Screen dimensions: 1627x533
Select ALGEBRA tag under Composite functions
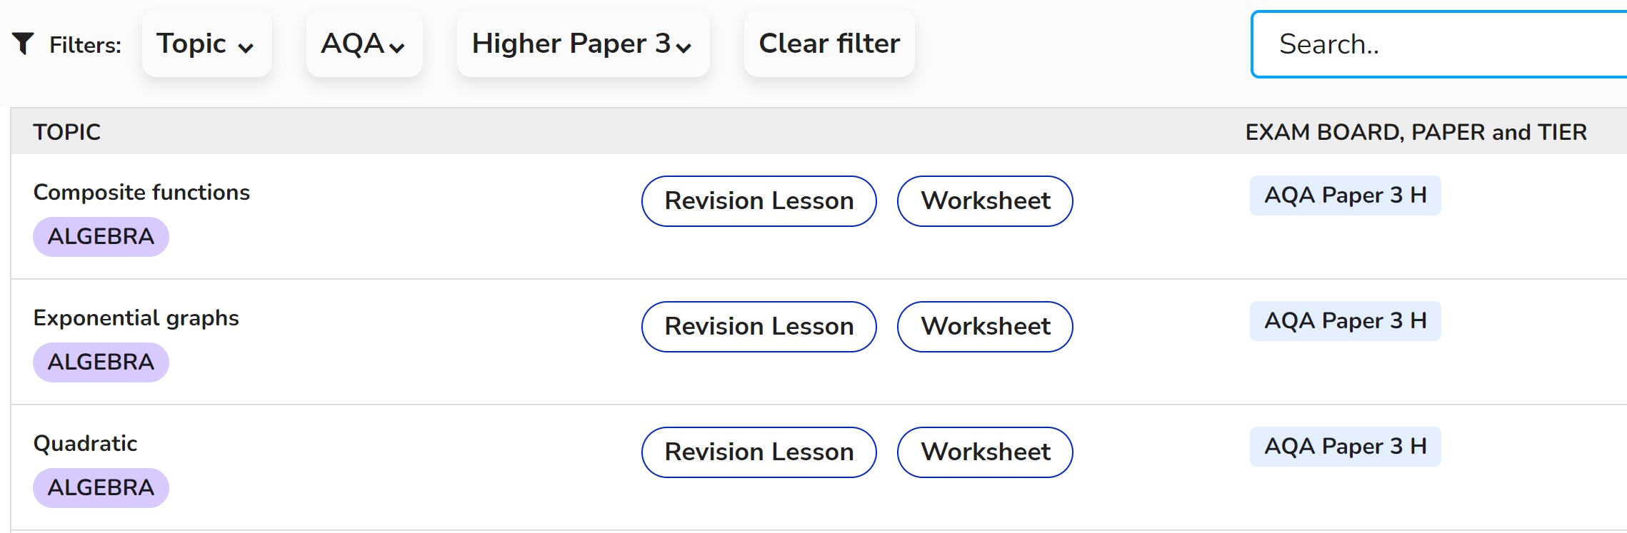coord(101,237)
